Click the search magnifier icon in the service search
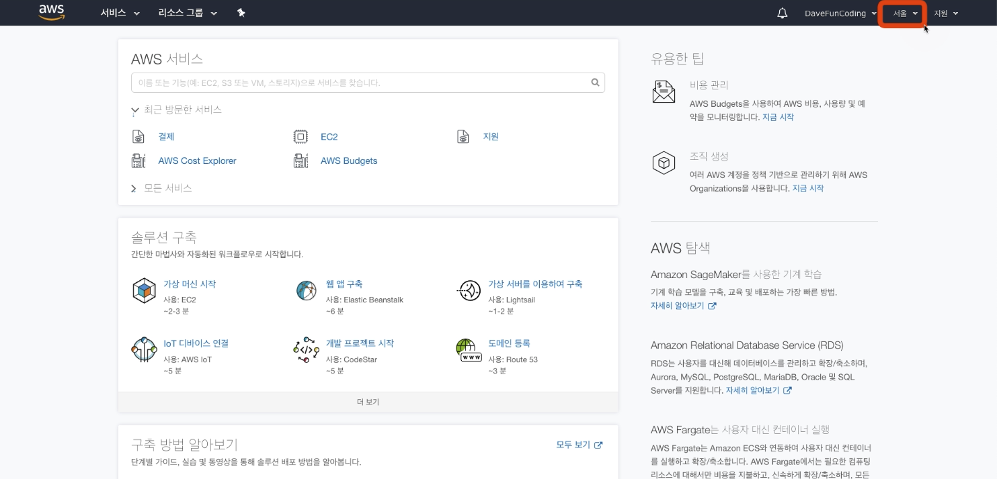This screenshot has height=479, width=997. (x=595, y=83)
